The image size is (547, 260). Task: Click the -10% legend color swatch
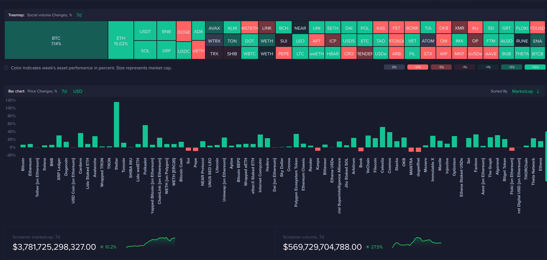tap(417, 67)
